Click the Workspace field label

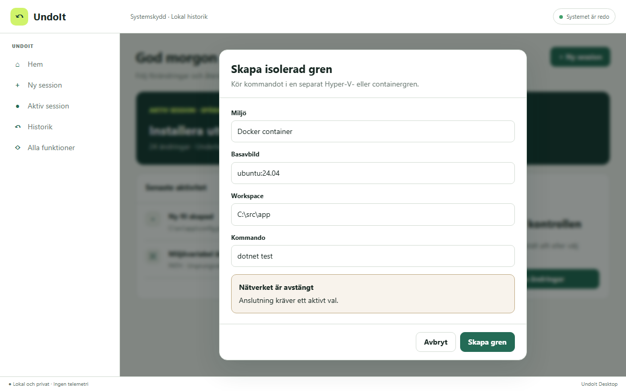coord(247,196)
